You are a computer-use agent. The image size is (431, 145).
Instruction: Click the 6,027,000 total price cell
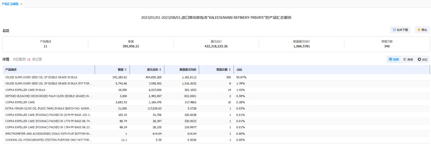click(x=155, y=90)
